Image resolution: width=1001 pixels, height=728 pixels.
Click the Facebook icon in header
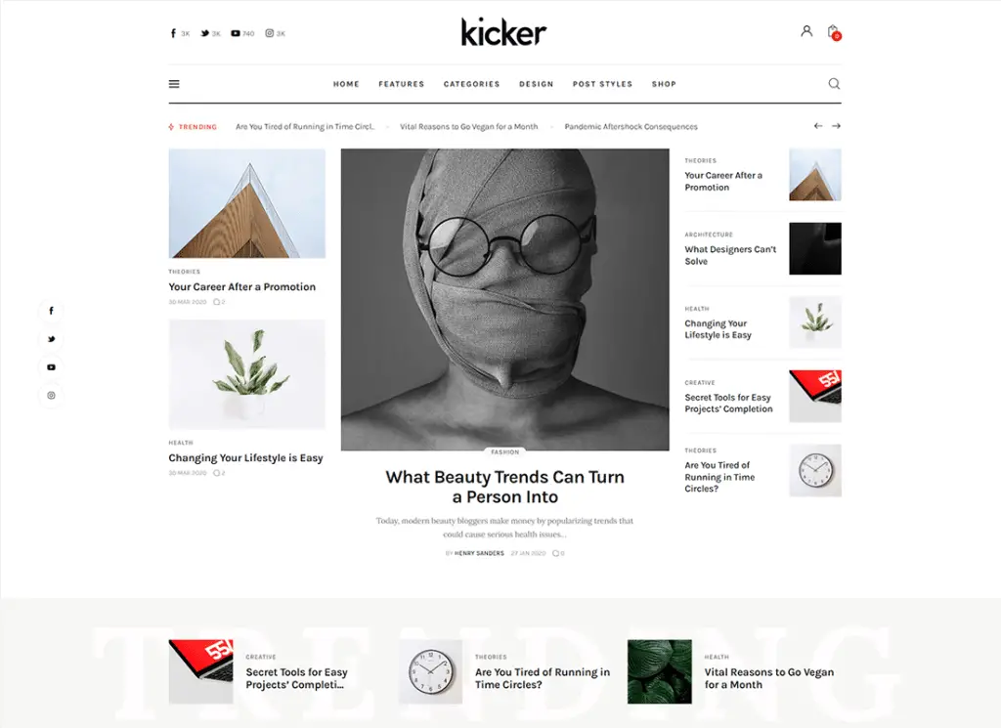tap(173, 33)
